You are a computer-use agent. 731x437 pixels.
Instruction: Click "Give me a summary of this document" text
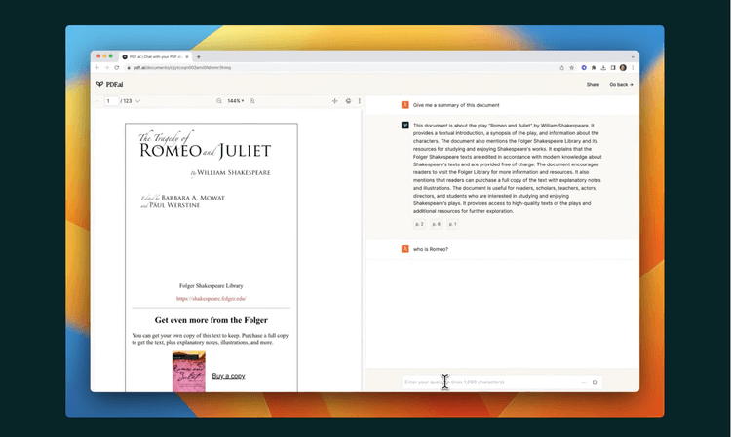pyautogui.click(x=456, y=105)
